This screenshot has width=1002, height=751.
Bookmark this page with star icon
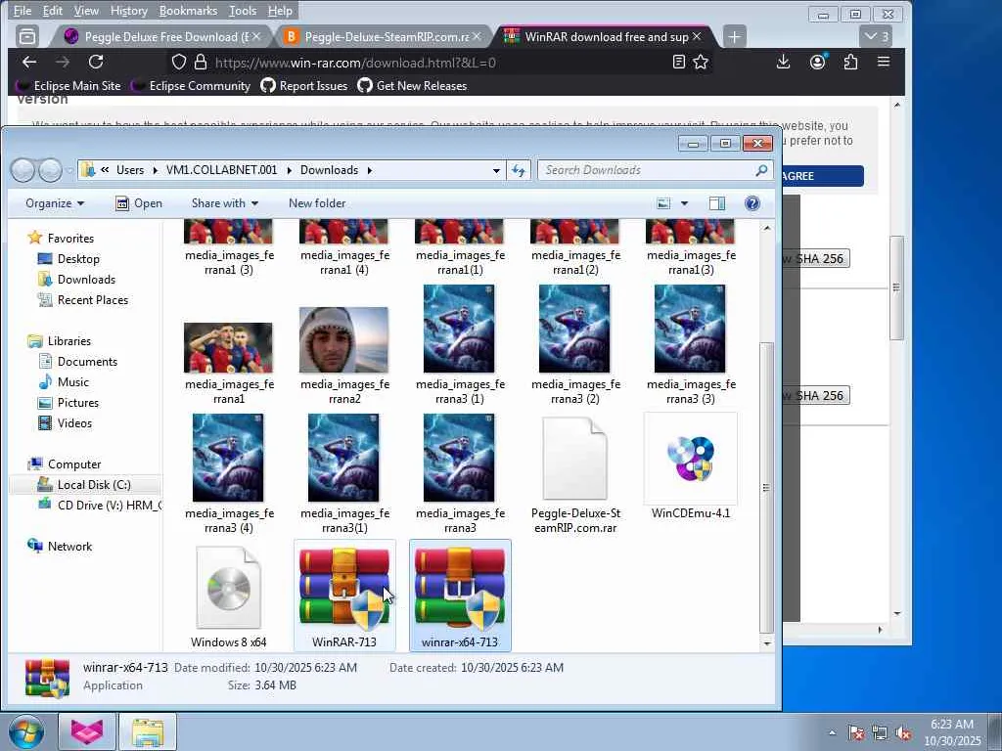[701, 62]
